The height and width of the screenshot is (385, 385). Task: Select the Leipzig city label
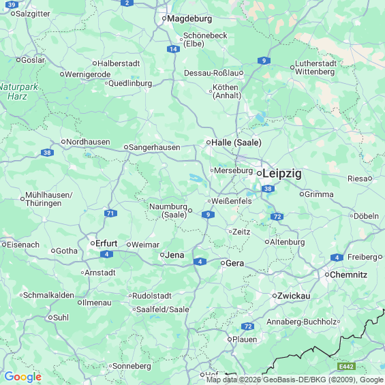click(x=282, y=174)
